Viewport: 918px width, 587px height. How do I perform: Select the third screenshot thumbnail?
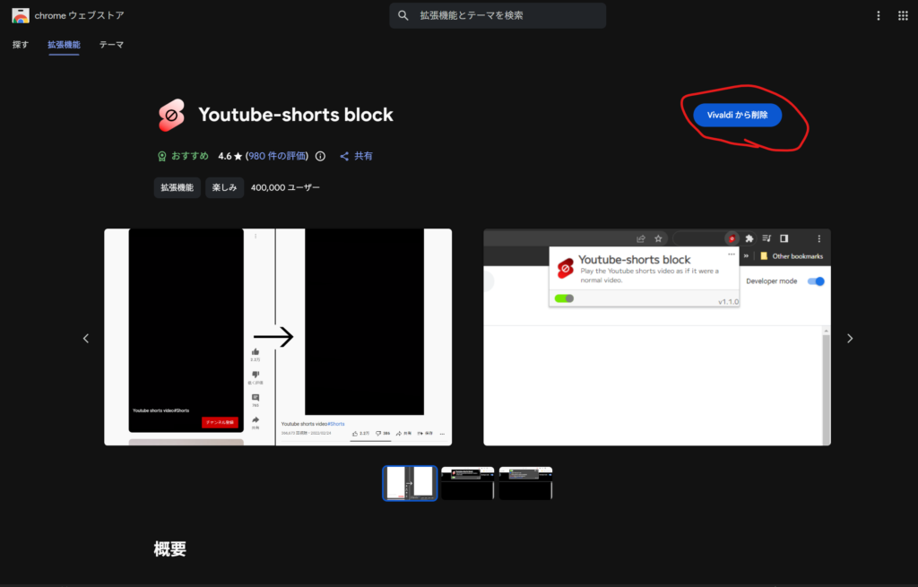[525, 482]
